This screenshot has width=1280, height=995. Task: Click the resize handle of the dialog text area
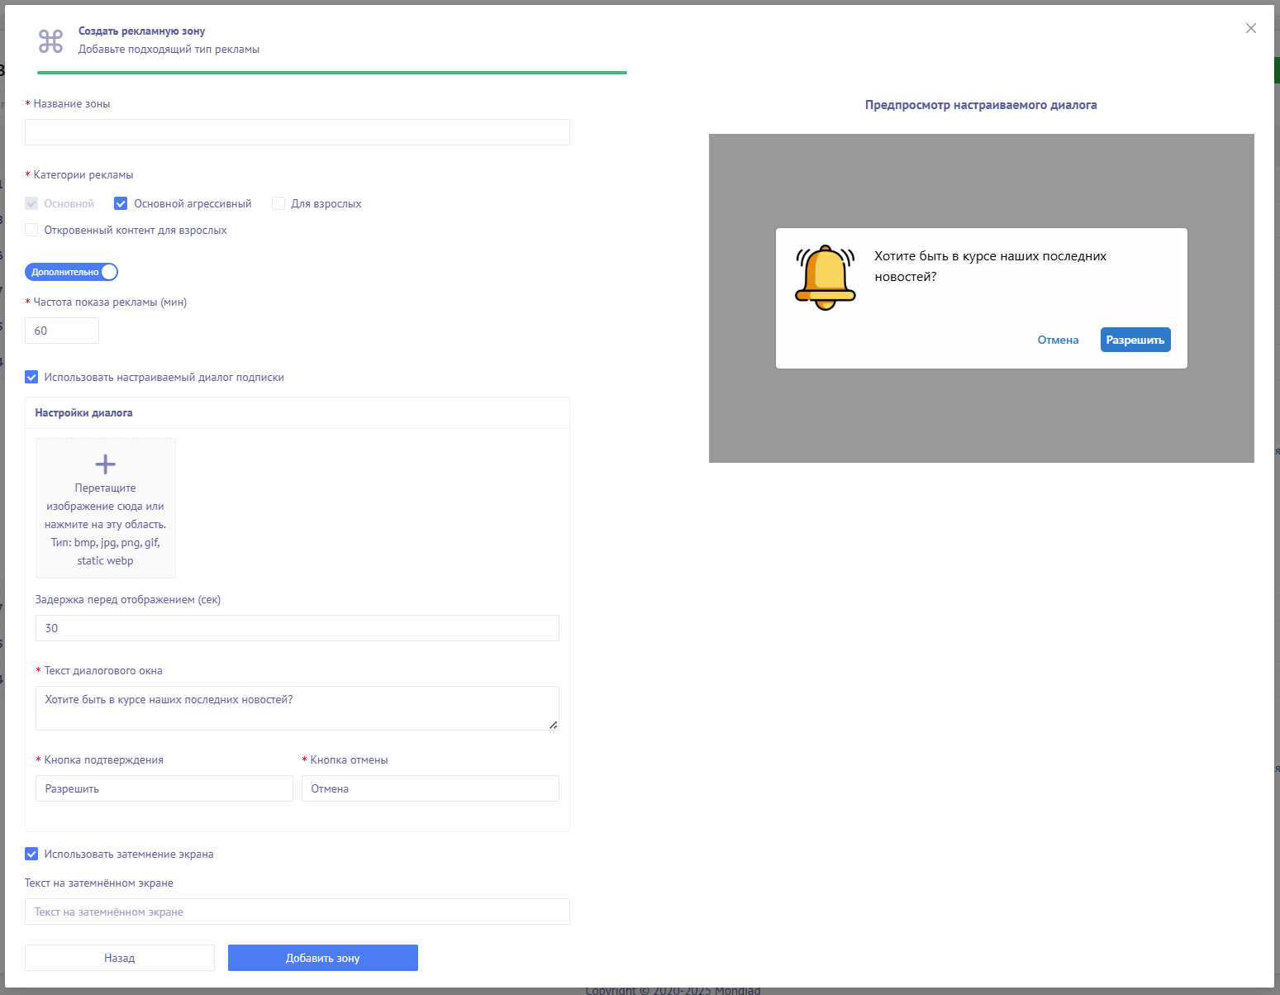pyautogui.click(x=553, y=725)
